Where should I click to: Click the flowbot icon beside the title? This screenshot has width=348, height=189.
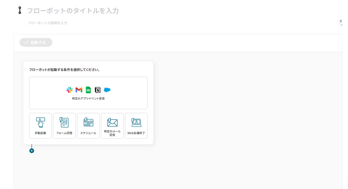point(20,11)
